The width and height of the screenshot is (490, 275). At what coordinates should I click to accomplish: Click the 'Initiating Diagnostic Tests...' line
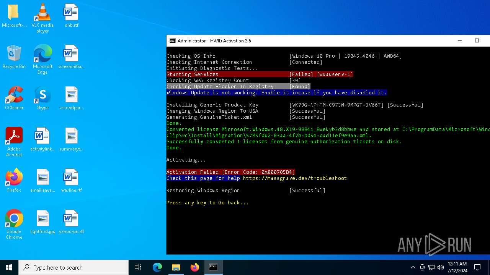(x=212, y=68)
